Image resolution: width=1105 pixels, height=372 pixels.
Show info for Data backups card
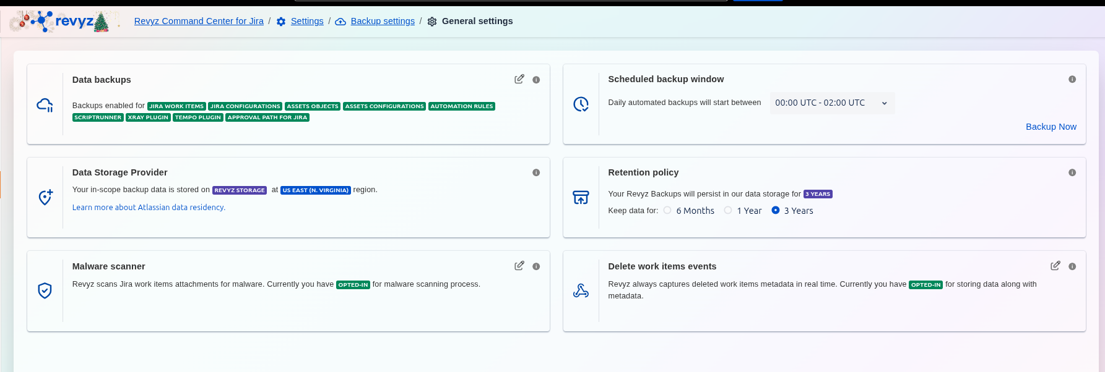coord(536,80)
